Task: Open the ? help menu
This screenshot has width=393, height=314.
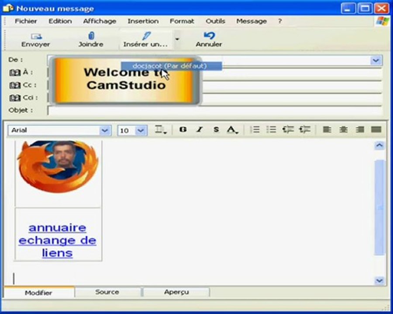Action: 280,21
